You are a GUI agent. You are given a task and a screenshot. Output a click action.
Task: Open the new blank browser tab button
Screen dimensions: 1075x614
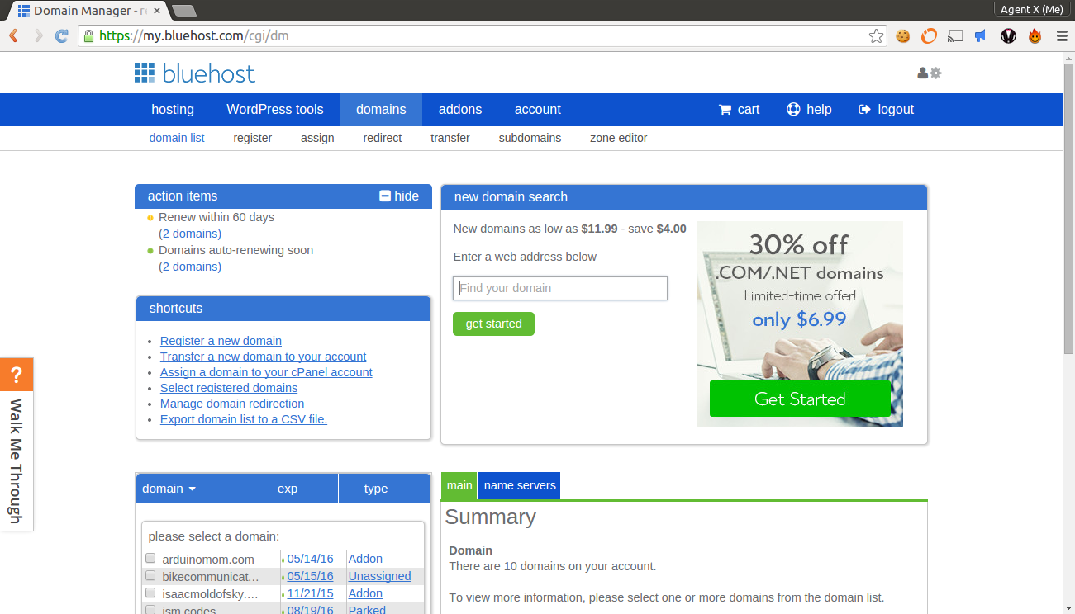tap(183, 11)
